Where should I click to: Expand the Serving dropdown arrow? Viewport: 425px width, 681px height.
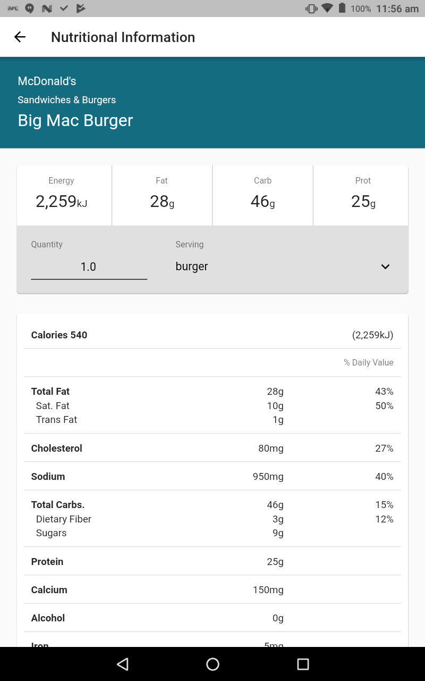click(385, 267)
